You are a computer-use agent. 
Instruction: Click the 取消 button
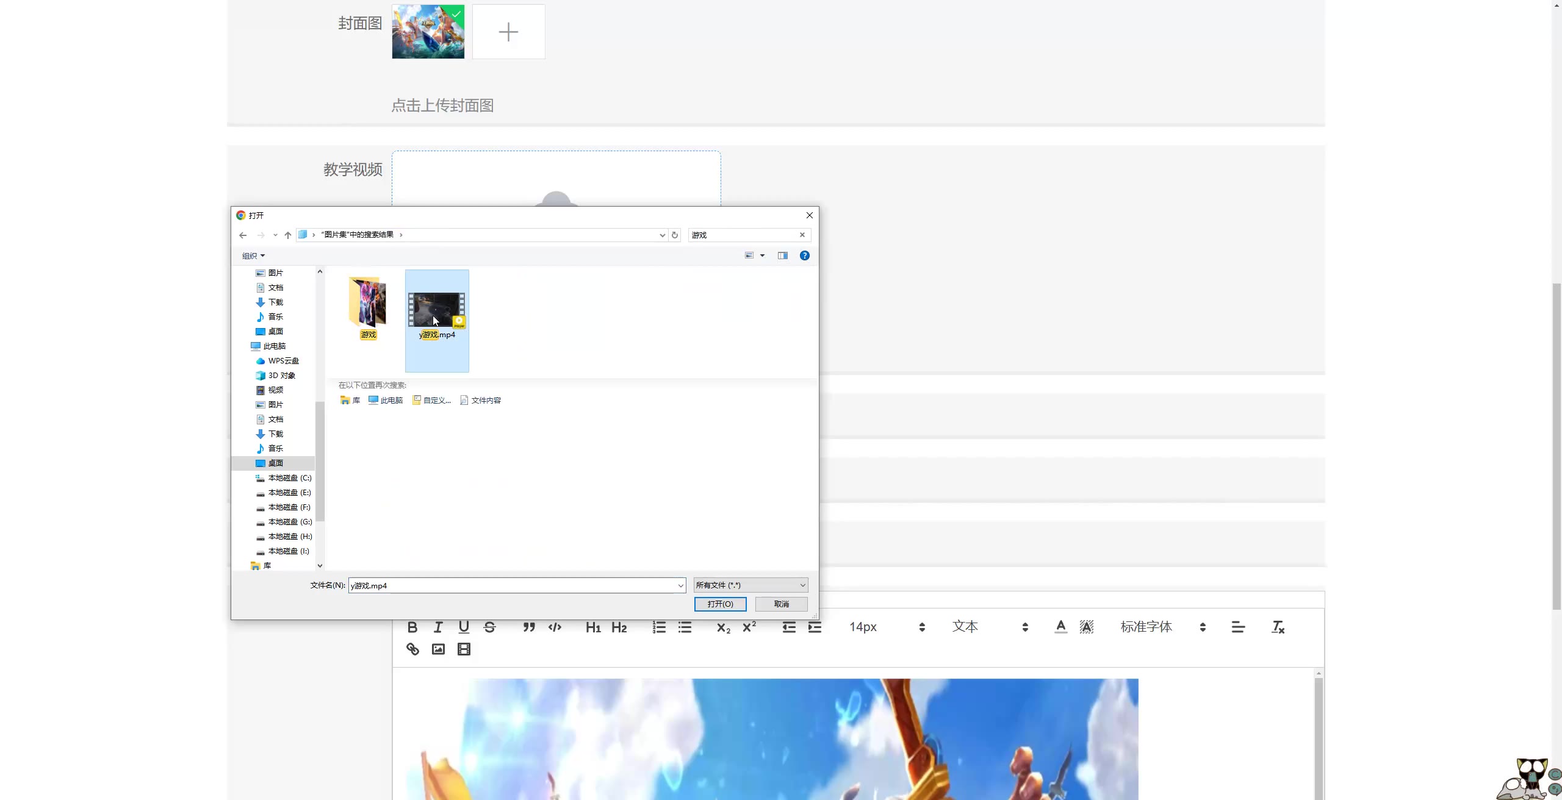click(x=781, y=604)
